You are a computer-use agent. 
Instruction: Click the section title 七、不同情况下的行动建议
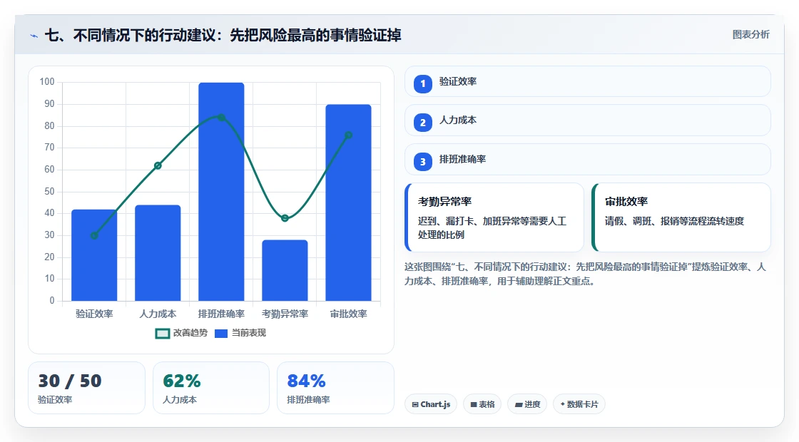point(223,36)
